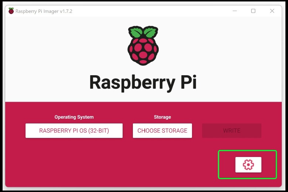Viewport: 288px width, 192px height.
Task: Click 'Raspberry Pi Imager v1.7.2' window title
Action: coord(44,11)
